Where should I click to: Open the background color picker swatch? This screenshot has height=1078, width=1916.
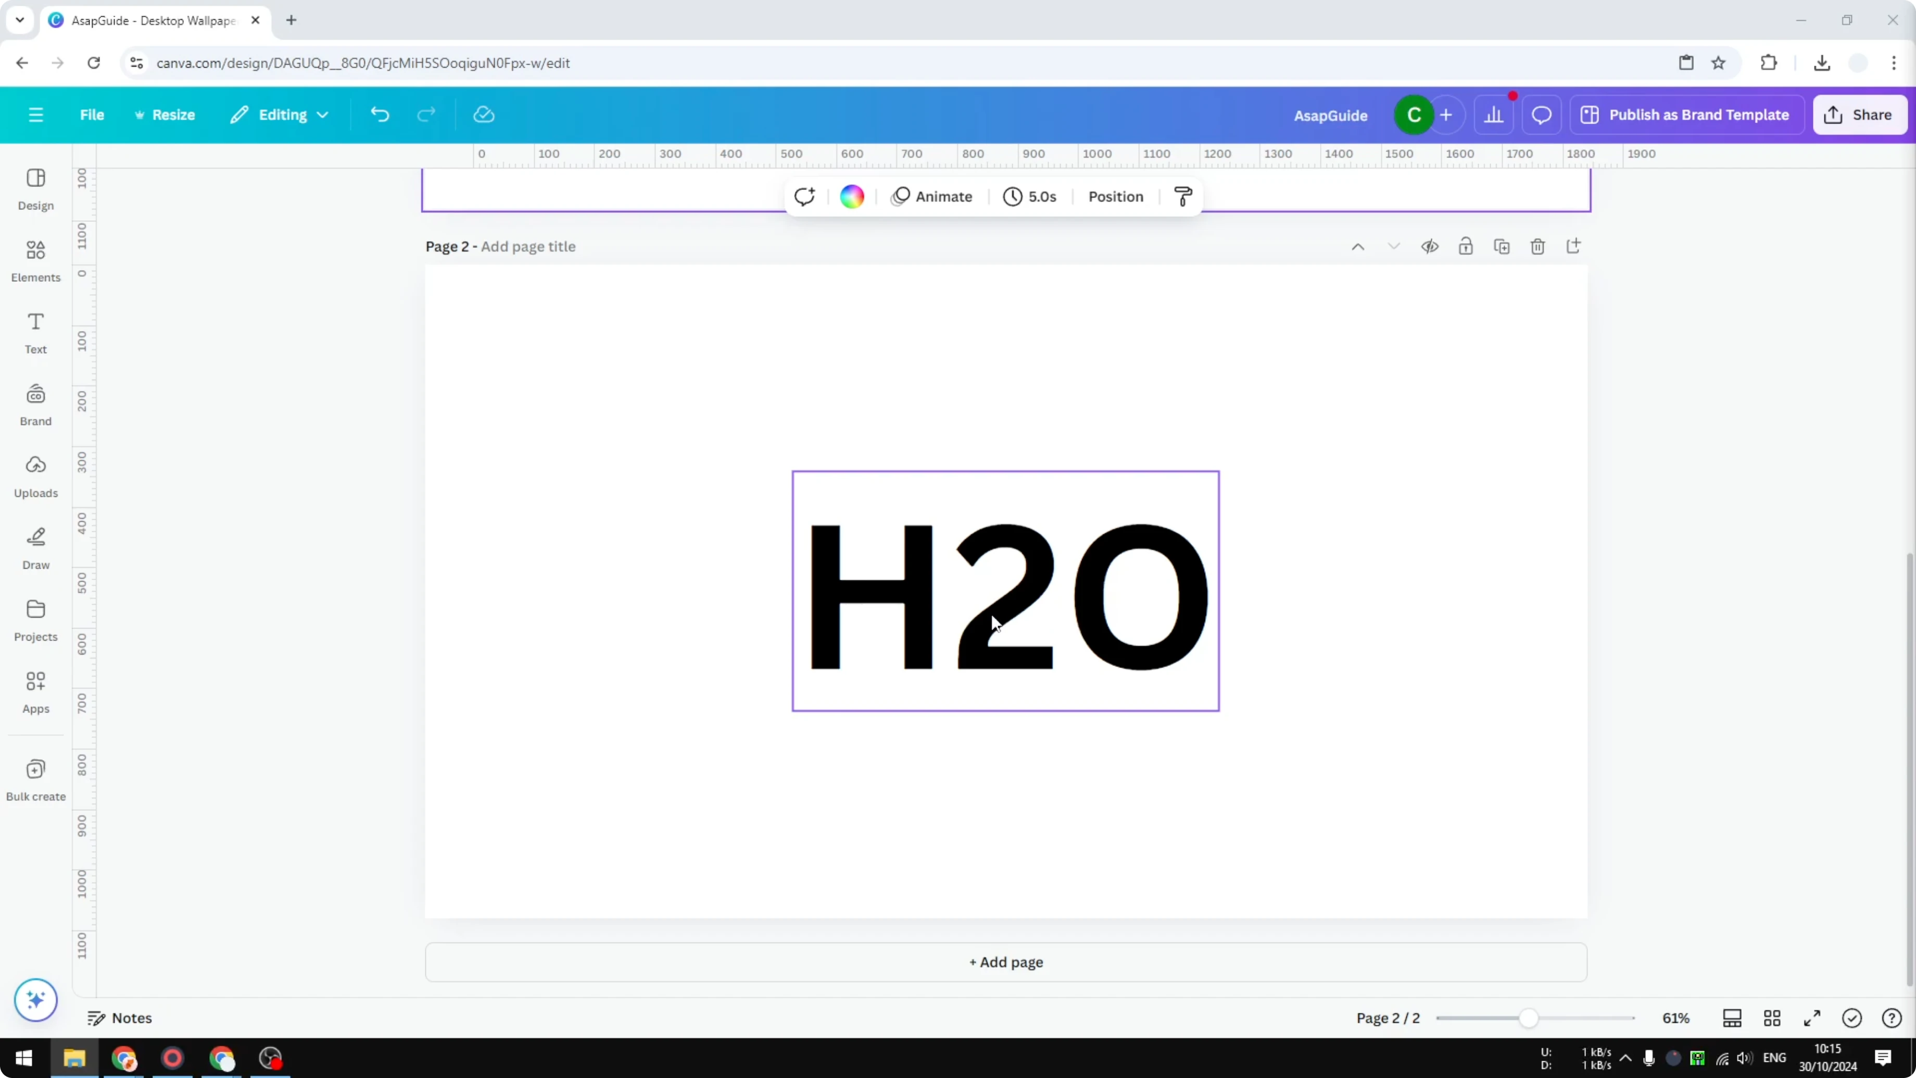pyautogui.click(x=851, y=196)
